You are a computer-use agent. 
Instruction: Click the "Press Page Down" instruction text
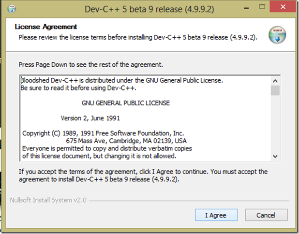90,64
